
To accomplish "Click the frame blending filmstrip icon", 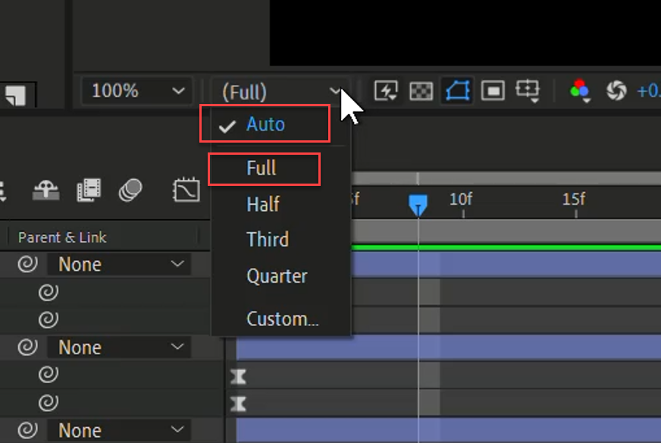I will point(89,190).
